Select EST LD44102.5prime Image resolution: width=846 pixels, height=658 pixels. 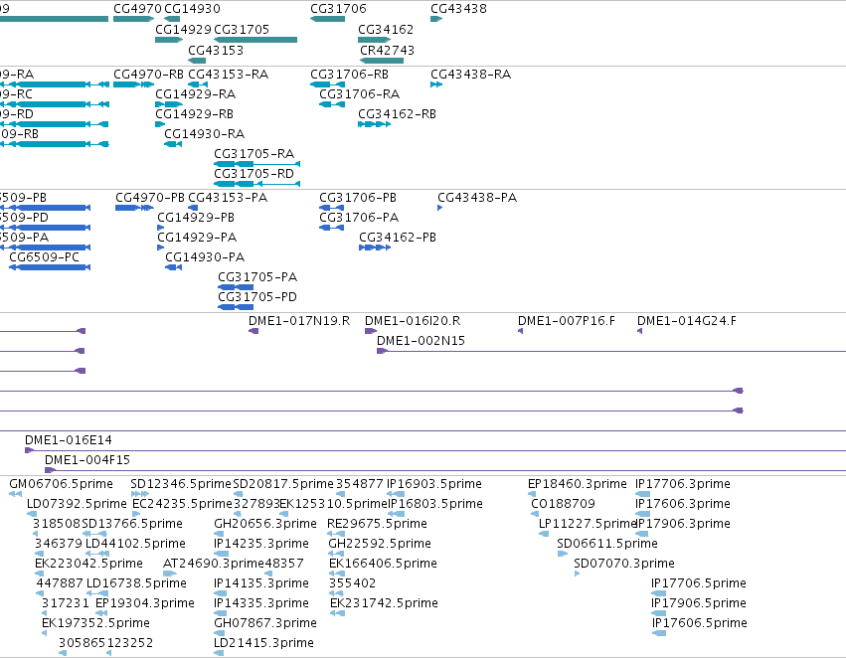(135, 544)
